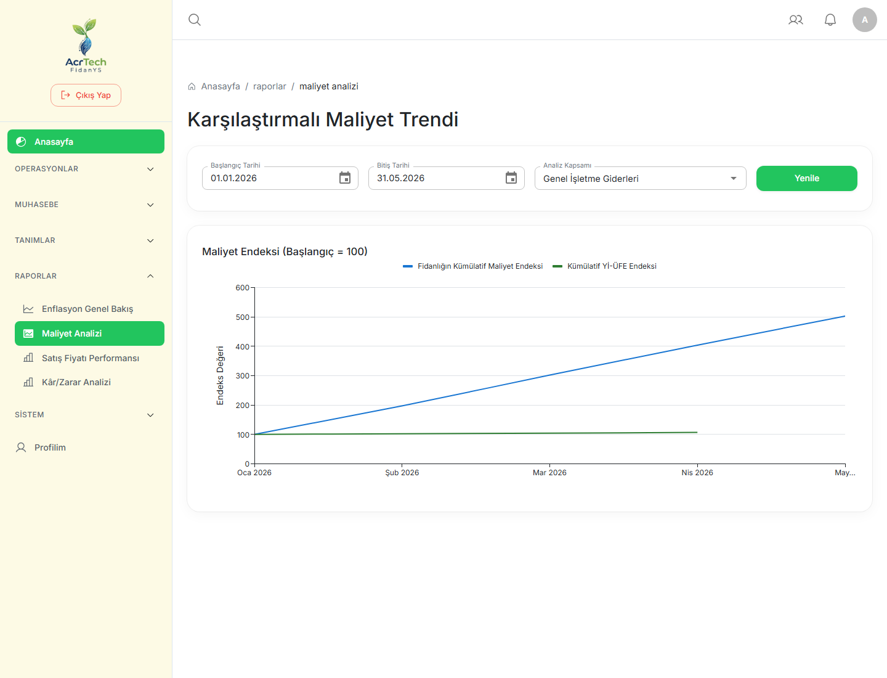This screenshot has width=887, height=678.
Task: Open the user avatar 'A' menu
Action: (x=865, y=20)
